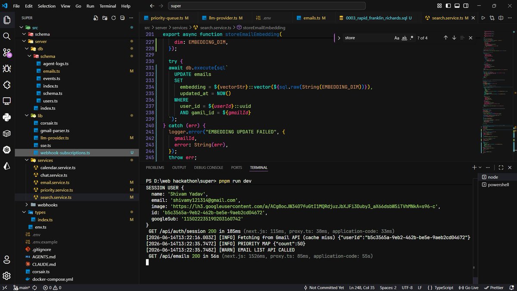
Task: Open explorer Views and More Actions menu
Action: tap(131, 18)
